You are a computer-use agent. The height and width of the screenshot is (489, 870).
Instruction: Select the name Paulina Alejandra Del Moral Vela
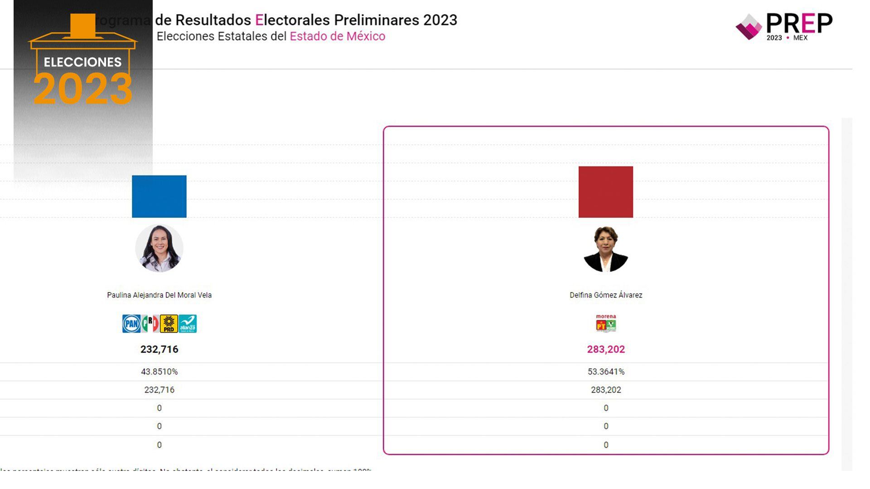(159, 295)
